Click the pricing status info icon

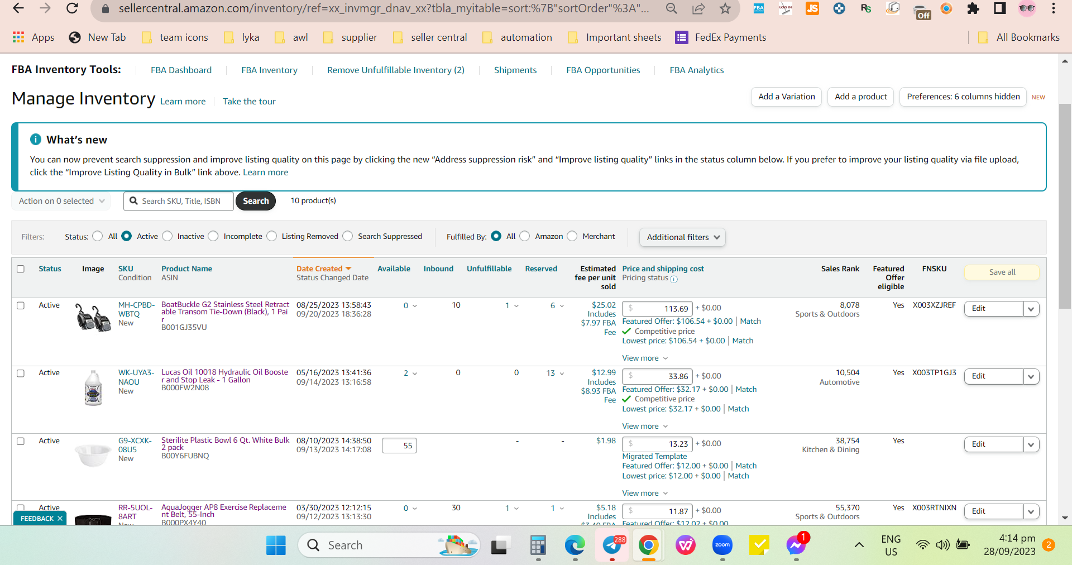coord(674,279)
